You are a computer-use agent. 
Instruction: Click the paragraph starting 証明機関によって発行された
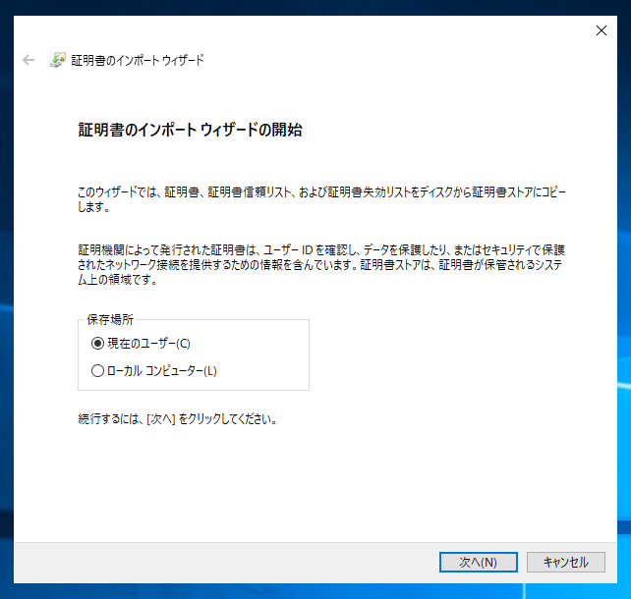(321, 264)
